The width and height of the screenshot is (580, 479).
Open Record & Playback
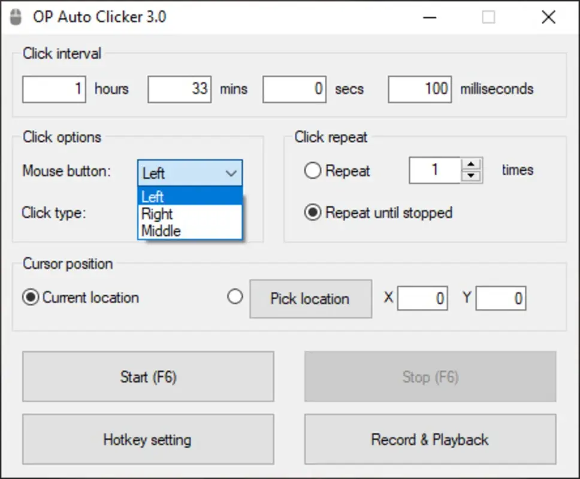click(430, 439)
